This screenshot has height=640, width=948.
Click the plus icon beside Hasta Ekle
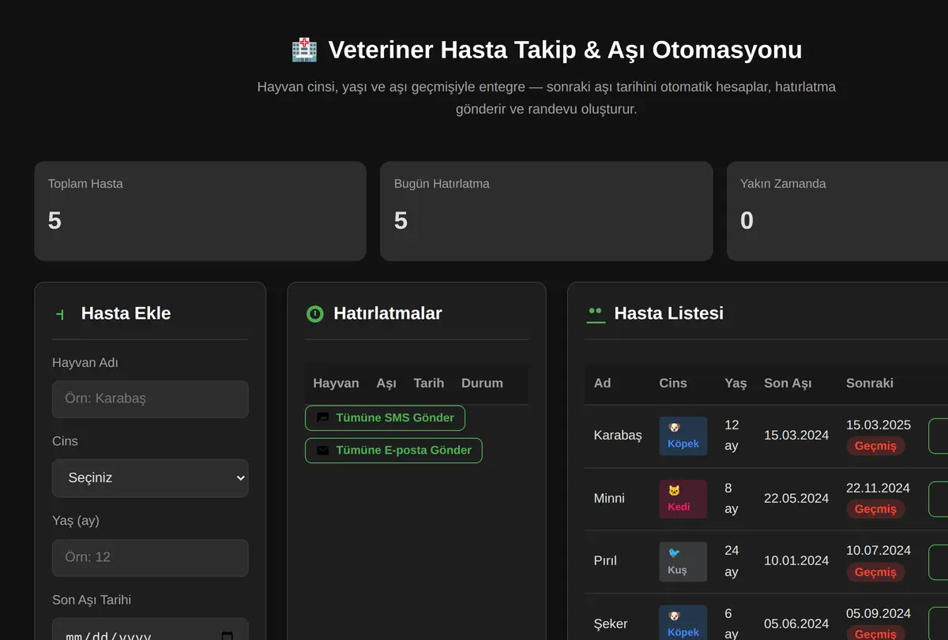pyautogui.click(x=61, y=314)
